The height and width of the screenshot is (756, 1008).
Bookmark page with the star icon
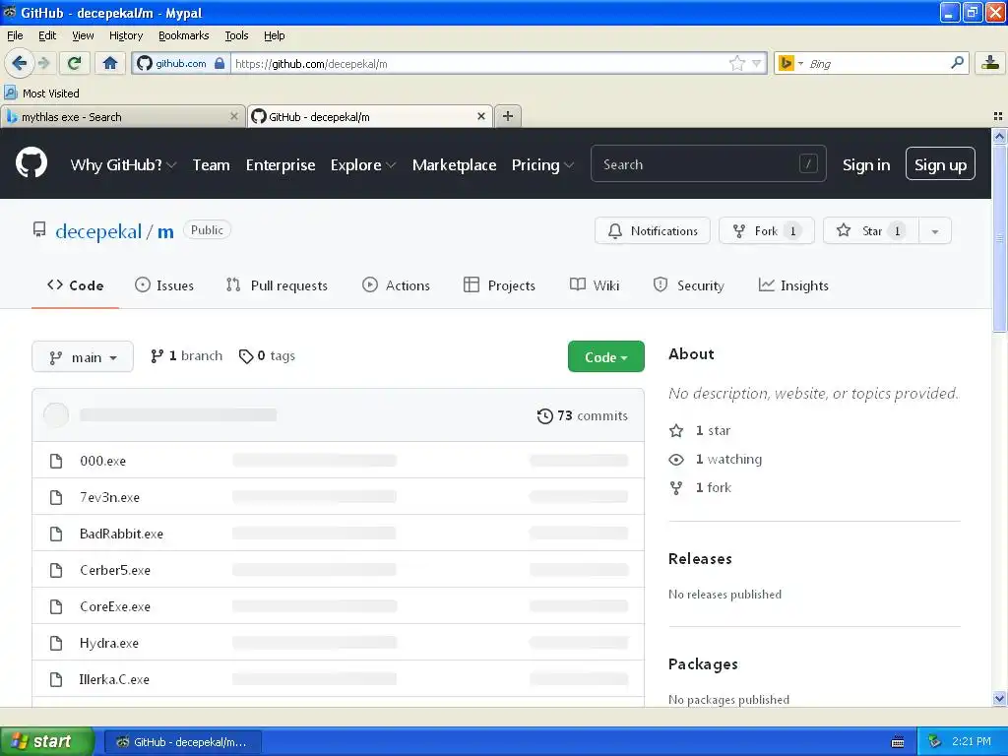(x=736, y=63)
